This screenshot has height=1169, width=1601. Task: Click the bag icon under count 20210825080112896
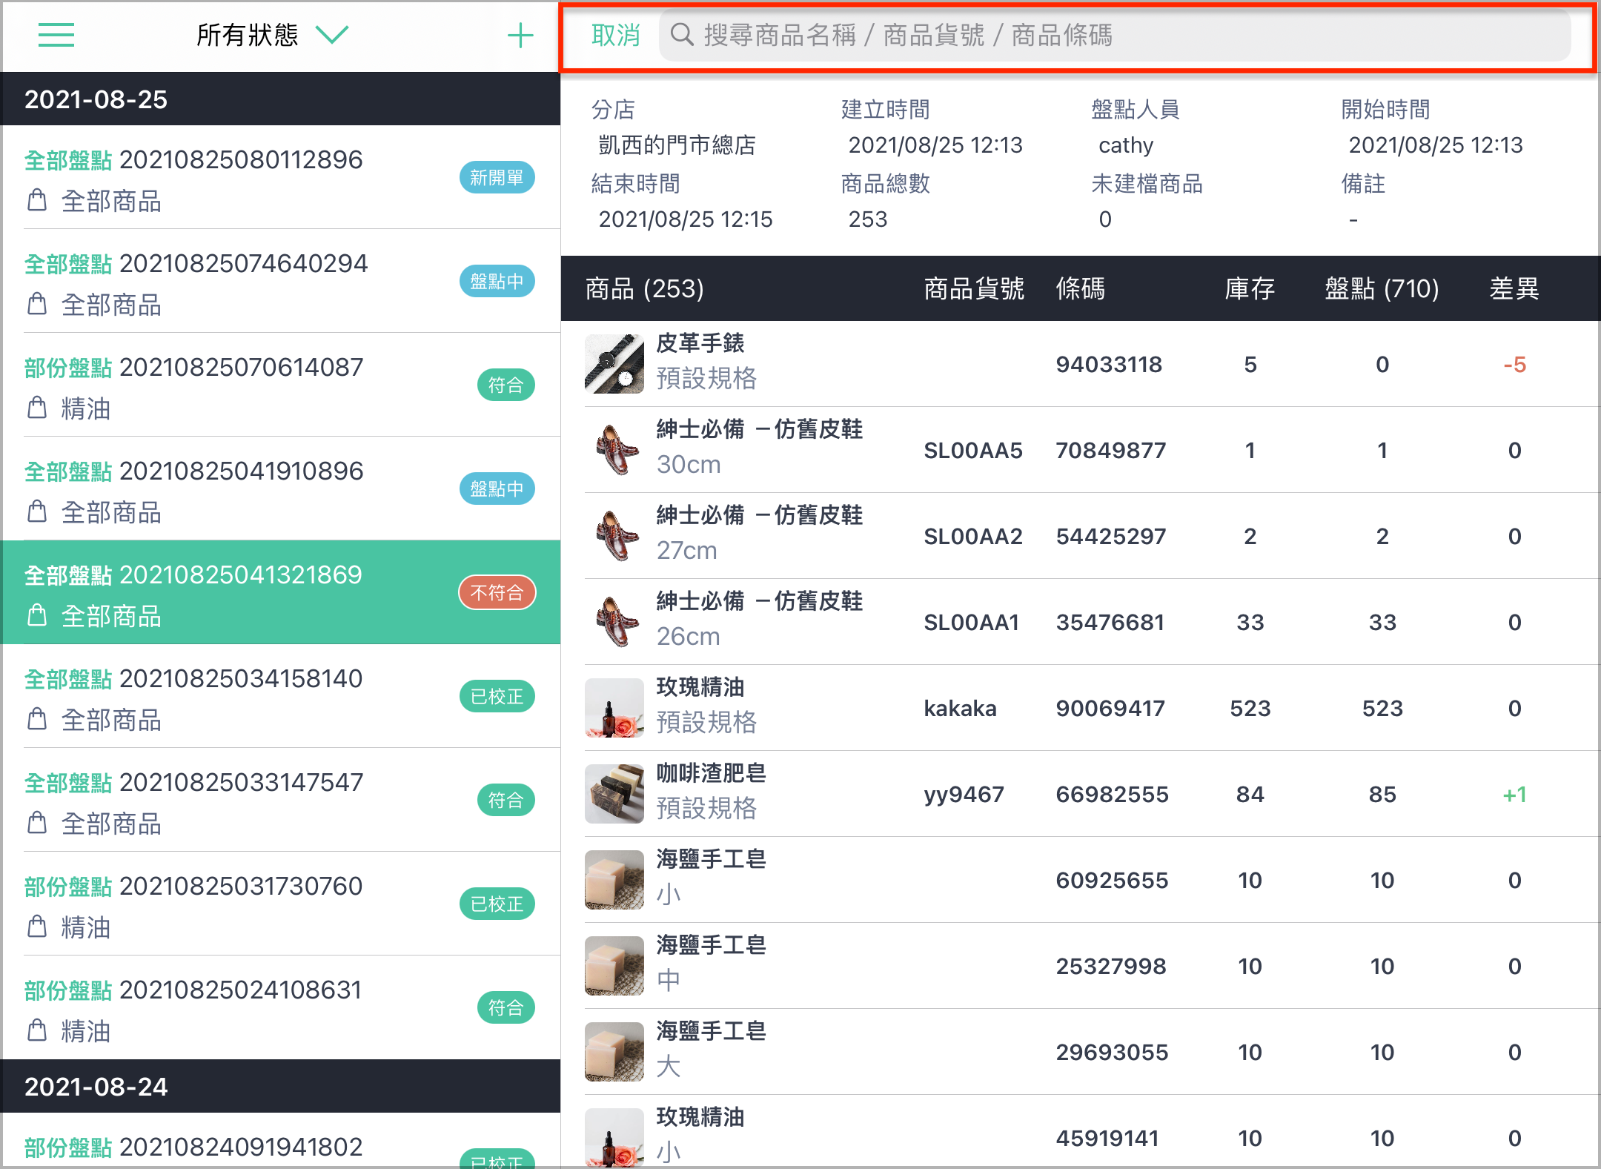pyautogui.click(x=37, y=200)
